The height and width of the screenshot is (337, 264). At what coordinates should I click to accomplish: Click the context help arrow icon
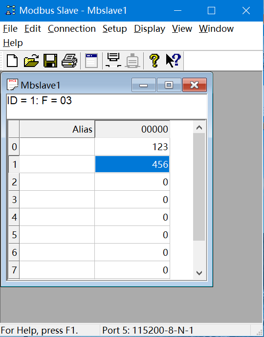pos(174,61)
